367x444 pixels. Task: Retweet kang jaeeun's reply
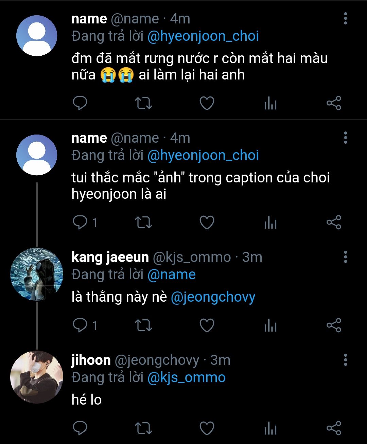tap(143, 325)
